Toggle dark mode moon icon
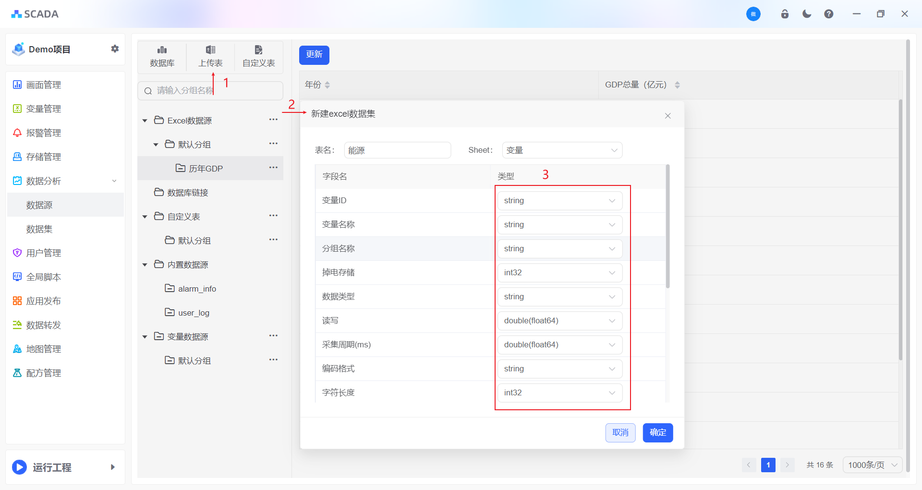Viewport: 922px width, 490px height. 807,14
